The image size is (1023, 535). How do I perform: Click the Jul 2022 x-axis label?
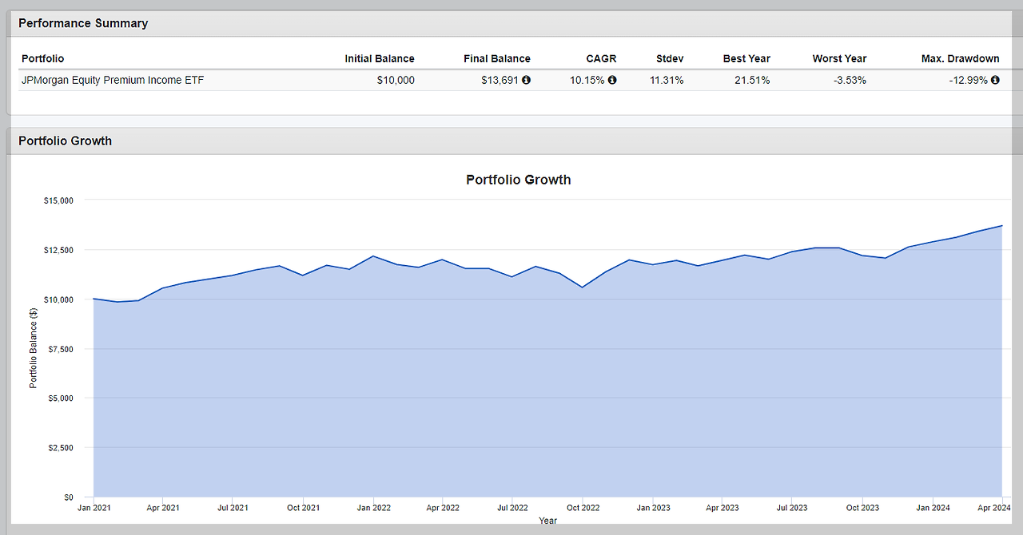point(512,508)
